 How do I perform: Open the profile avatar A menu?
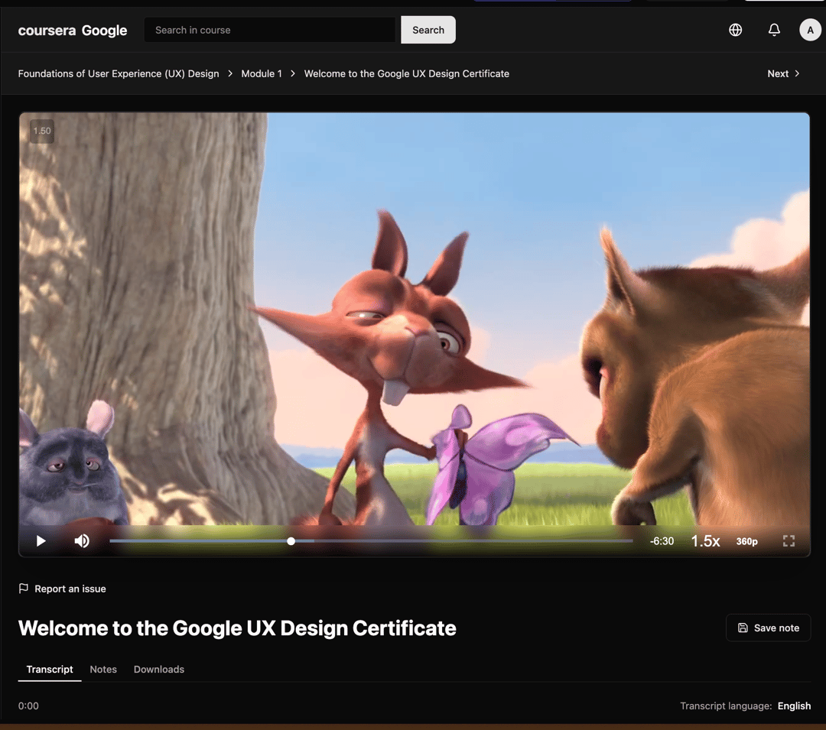tap(810, 30)
